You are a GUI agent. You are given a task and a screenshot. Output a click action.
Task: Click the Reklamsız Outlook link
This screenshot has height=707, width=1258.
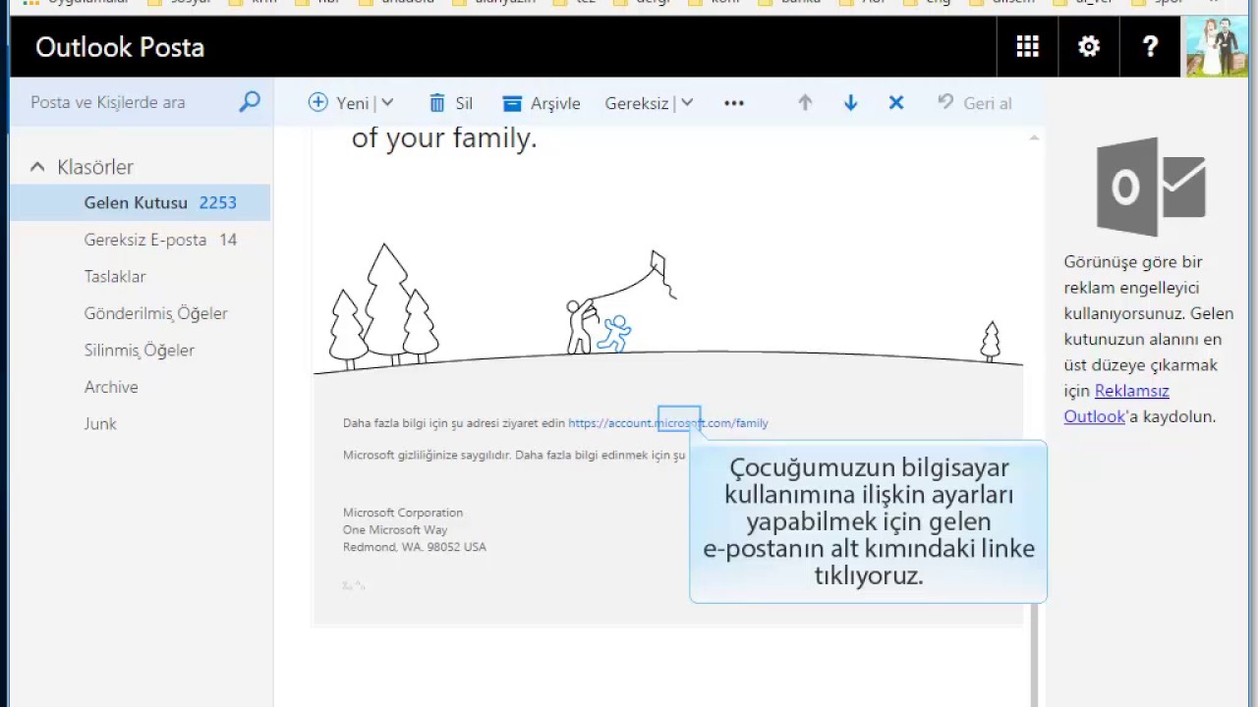[x=1116, y=404]
